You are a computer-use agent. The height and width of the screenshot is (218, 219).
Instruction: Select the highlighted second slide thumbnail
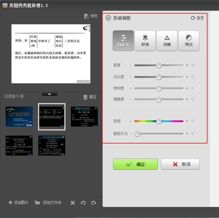coord(52,117)
